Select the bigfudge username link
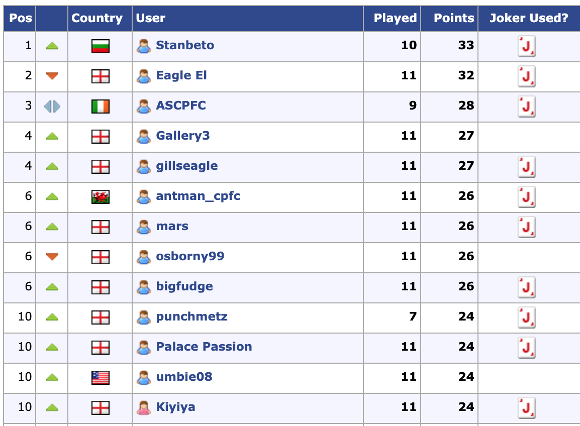 pyautogui.click(x=184, y=286)
